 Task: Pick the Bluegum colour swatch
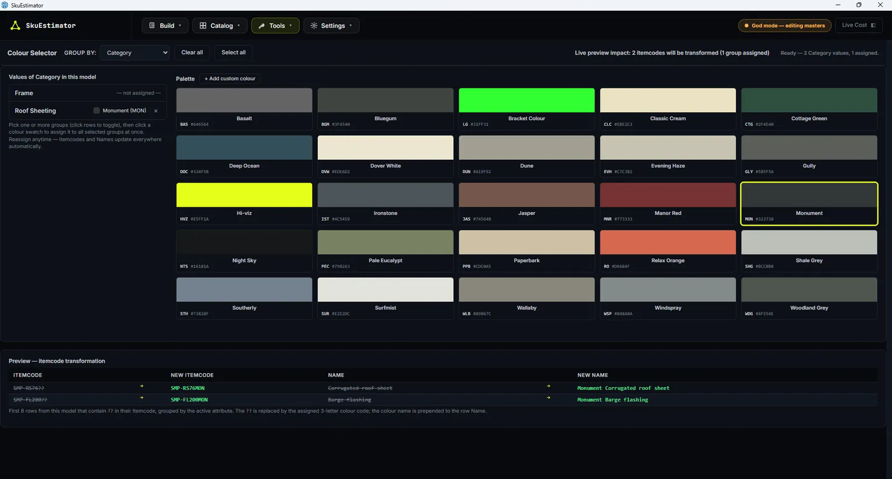point(385,109)
